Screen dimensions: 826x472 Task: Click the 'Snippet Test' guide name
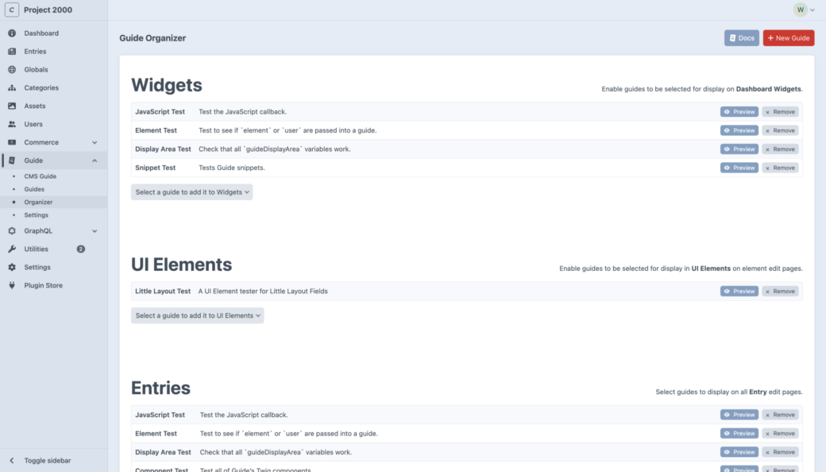pyautogui.click(x=156, y=168)
